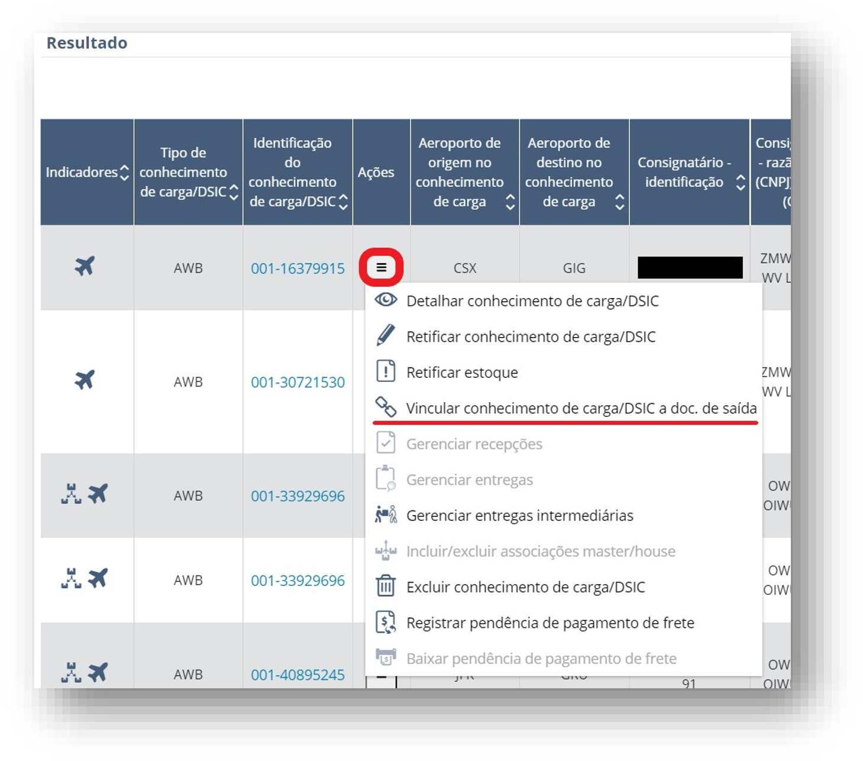
Task: Click the Ações column header
Action: (376, 172)
